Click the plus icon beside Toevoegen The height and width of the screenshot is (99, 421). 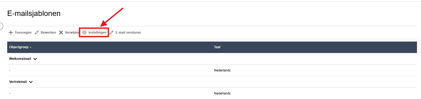pos(11,33)
